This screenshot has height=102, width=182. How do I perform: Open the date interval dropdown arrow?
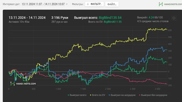tap(67, 4)
